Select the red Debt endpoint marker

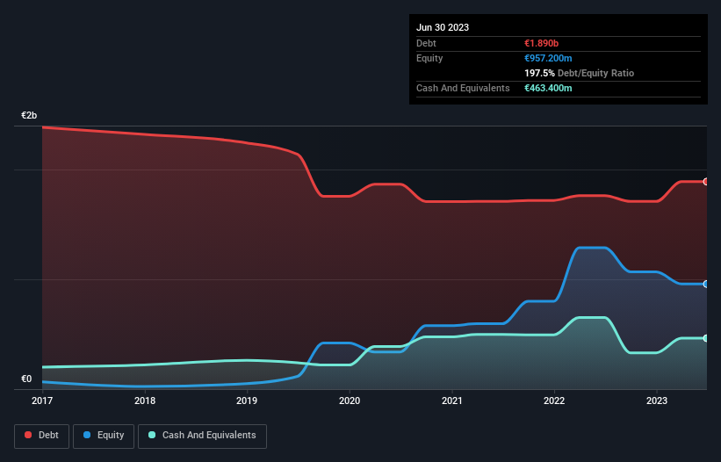(706, 182)
